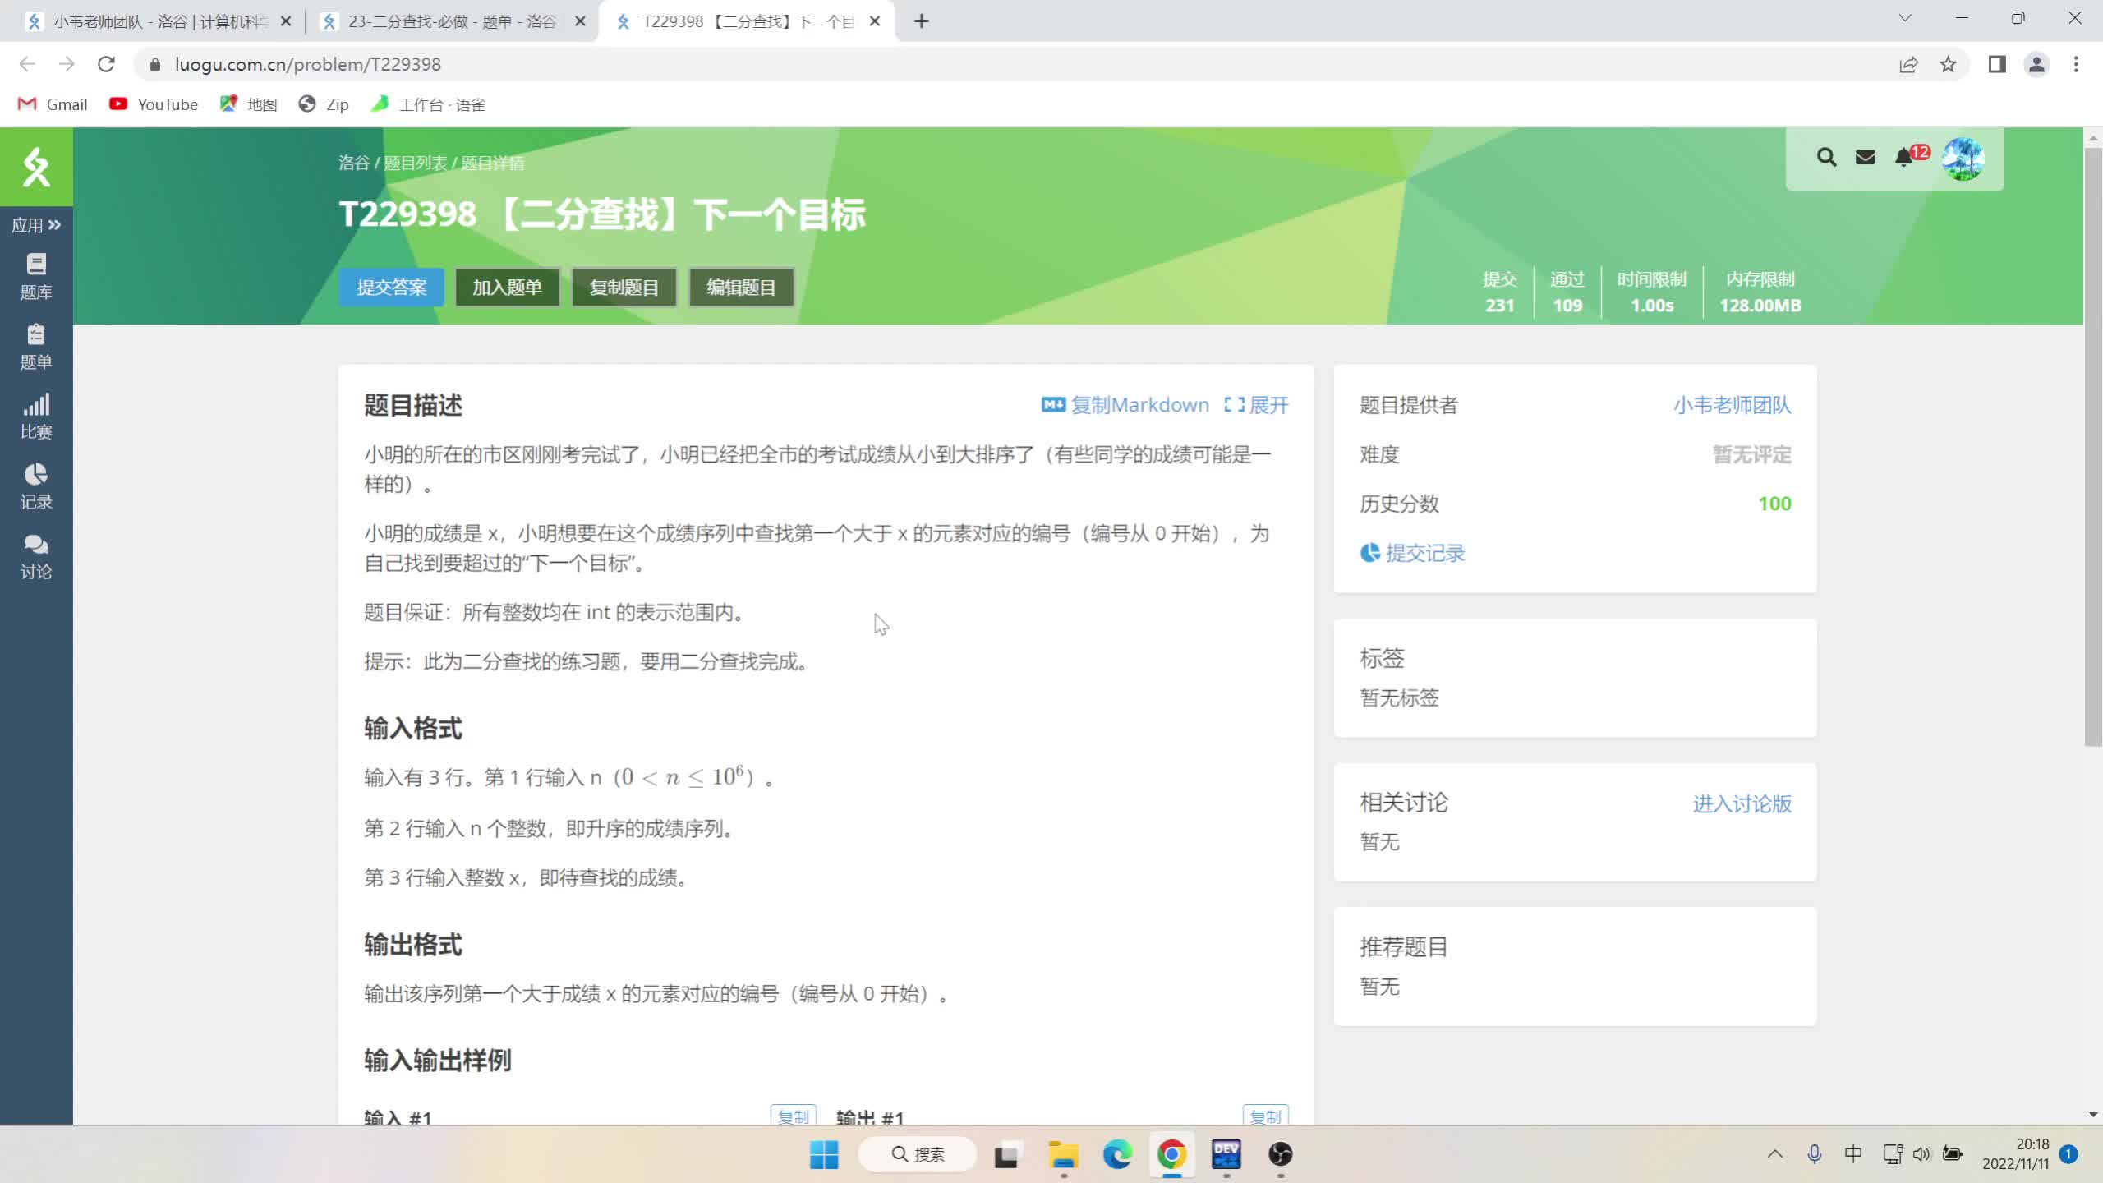Open site search via magnifier icon
Screen dimensions: 2103x1183
point(1827,157)
